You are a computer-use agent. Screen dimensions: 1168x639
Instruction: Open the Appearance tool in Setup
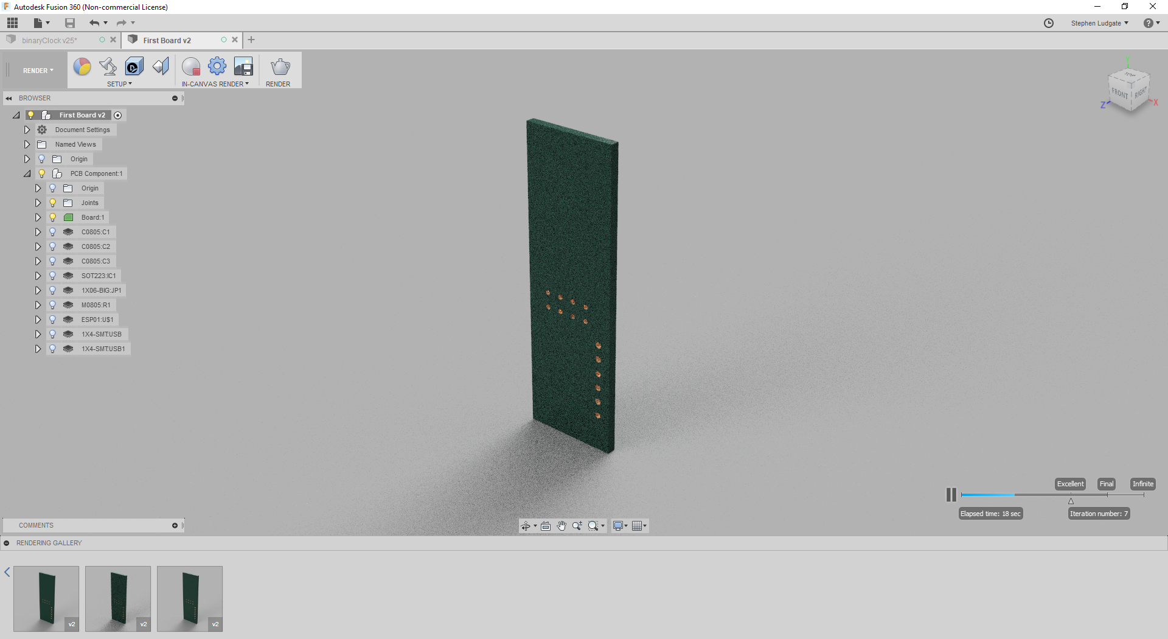82,67
